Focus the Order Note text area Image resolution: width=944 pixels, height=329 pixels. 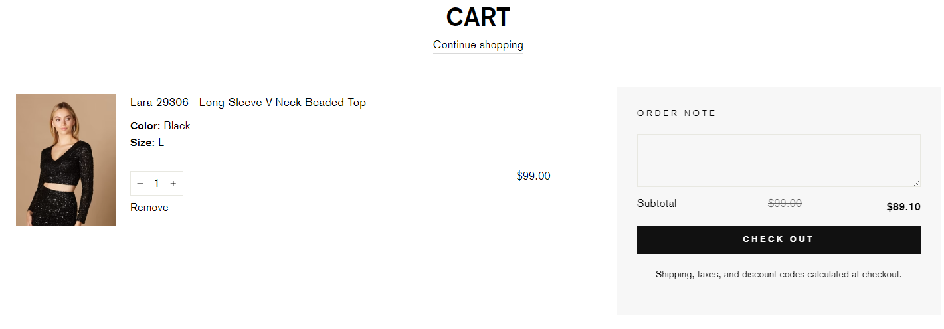point(779,161)
